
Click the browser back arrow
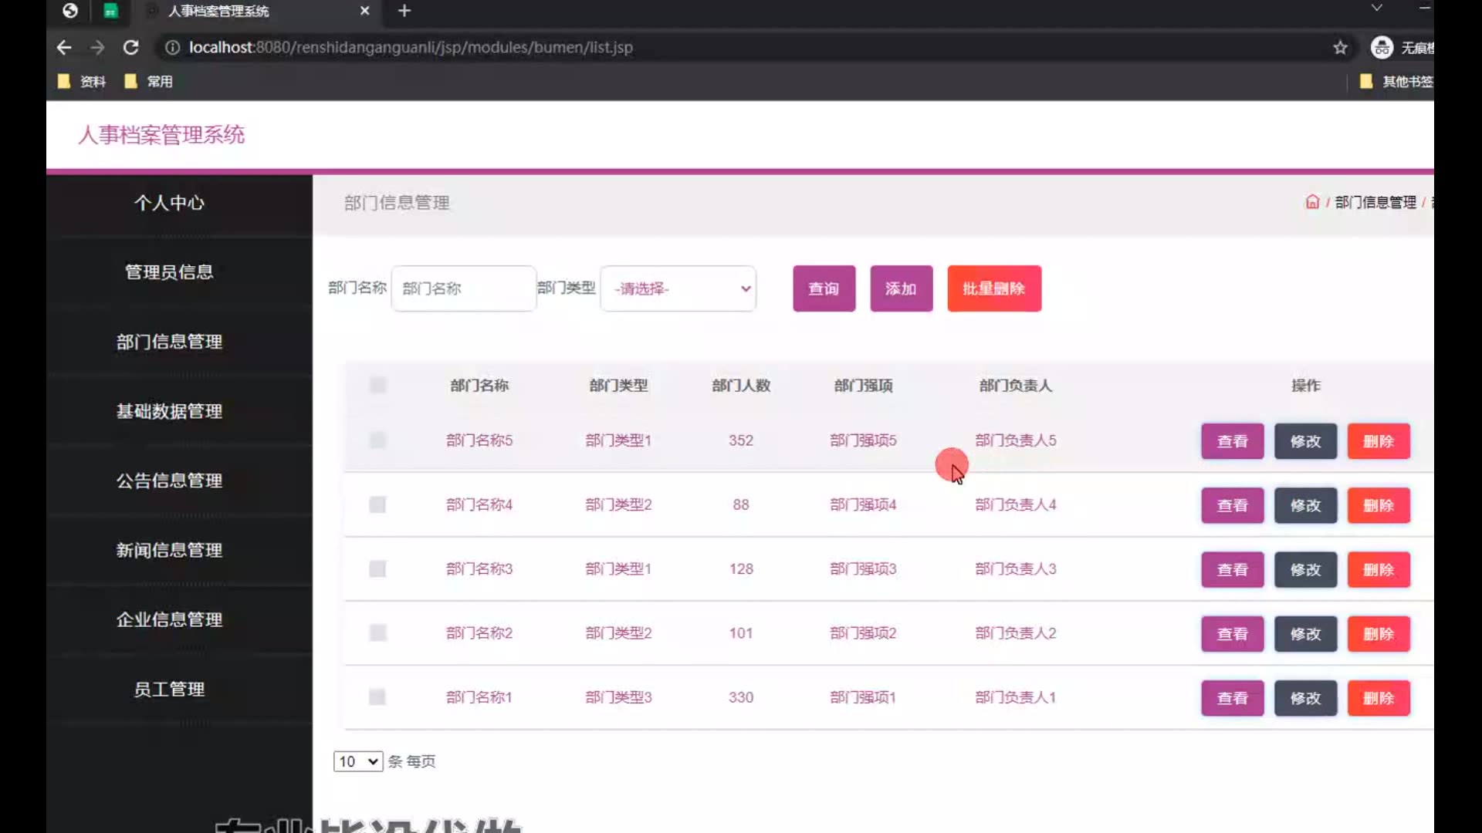click(x=64, y=48)
